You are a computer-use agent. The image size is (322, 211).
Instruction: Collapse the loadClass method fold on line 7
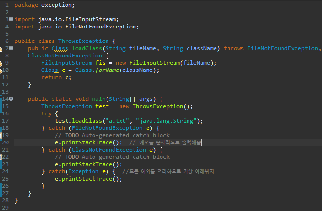pyautogui.click(x=11, y=48)
